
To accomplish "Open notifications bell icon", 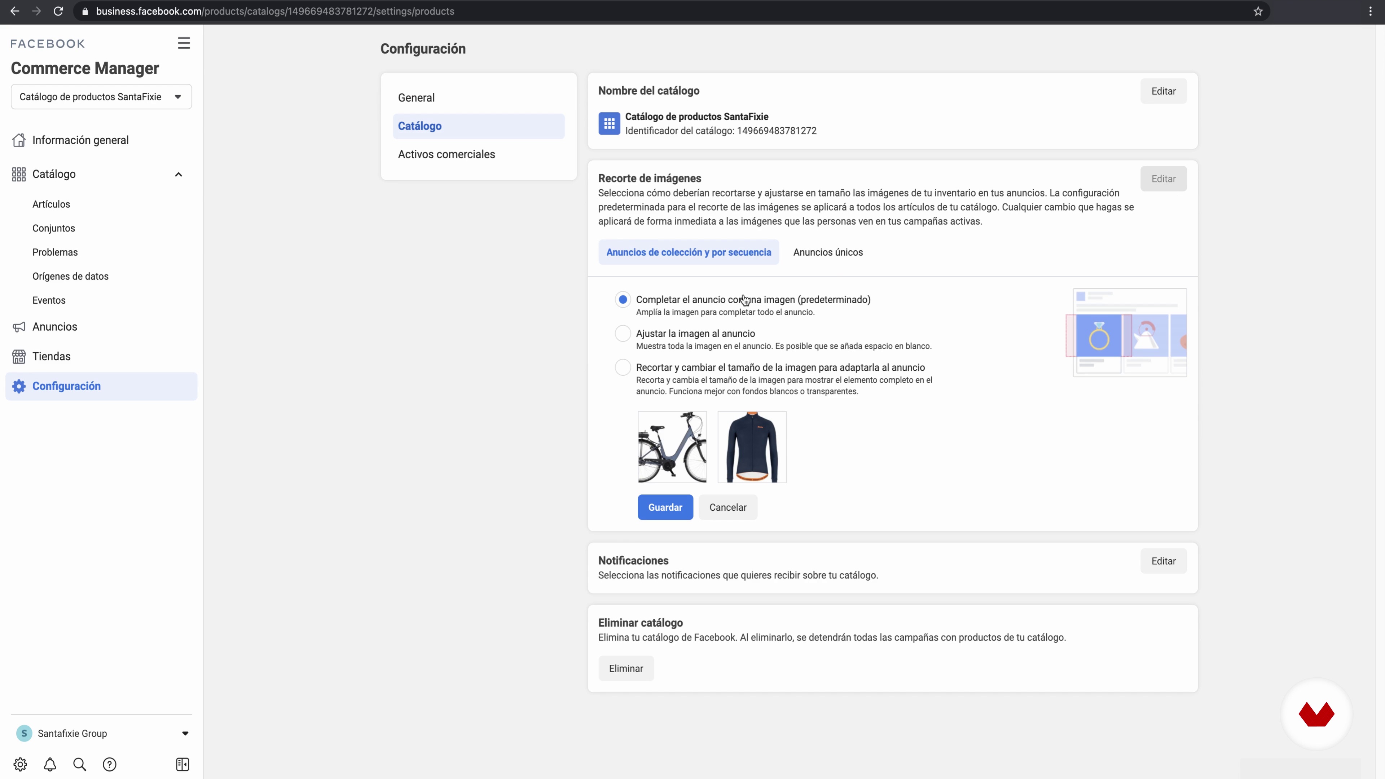I will (x=50, y=765).
